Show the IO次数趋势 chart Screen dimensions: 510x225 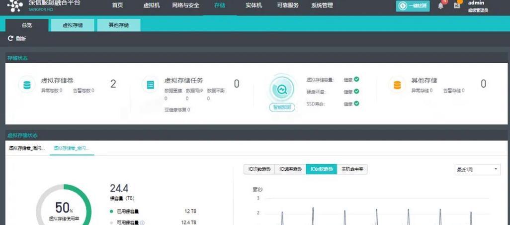259,169
